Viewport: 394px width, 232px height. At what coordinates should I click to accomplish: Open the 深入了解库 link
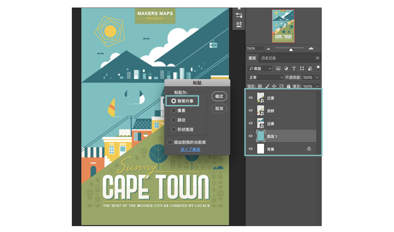pos(190,150)
